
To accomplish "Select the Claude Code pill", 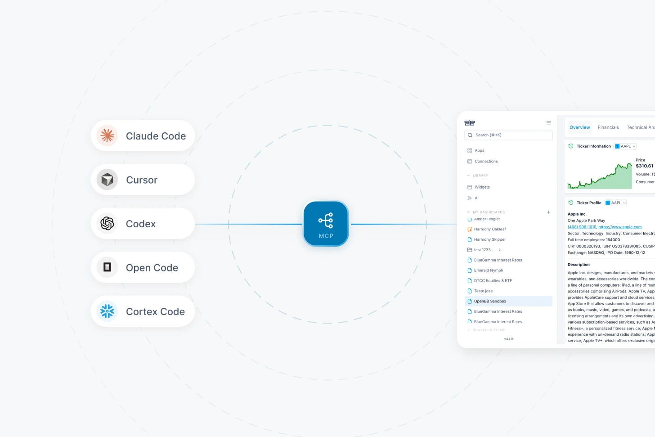I will (x=143, y=135).
